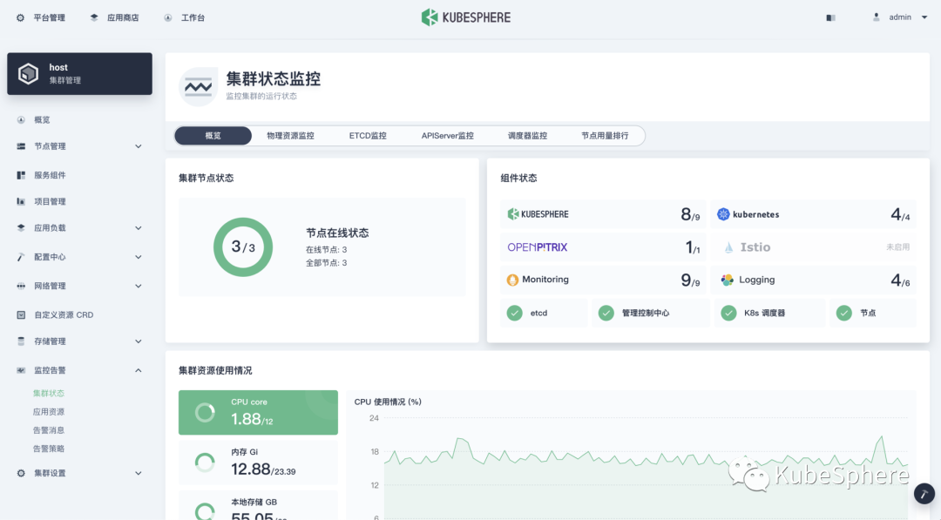Click the KubeSphere logo in header
The height and width of the screenshot is (520, 941).
point(465,17)
